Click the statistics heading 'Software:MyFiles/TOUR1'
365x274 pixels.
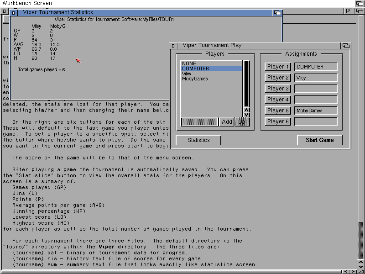pyautogui.click(x=148, y=19)
